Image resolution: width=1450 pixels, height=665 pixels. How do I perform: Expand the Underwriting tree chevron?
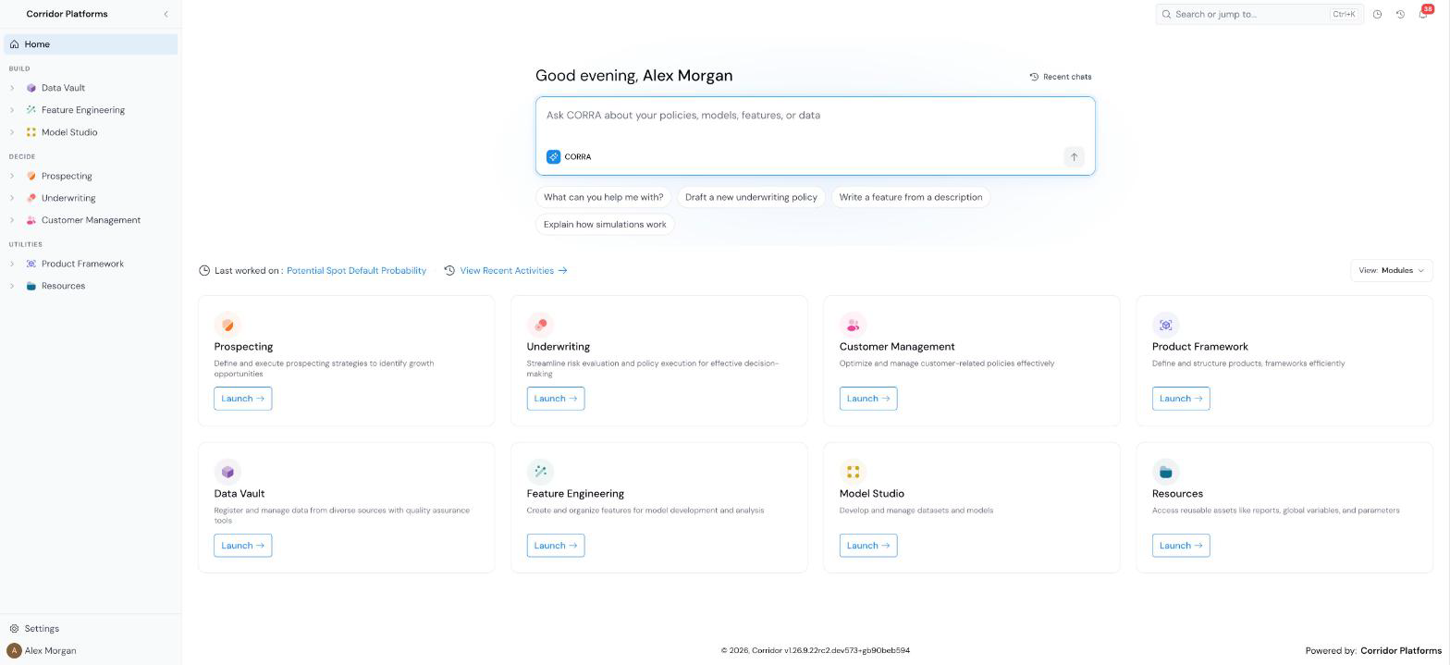click(x=12, y=198)
